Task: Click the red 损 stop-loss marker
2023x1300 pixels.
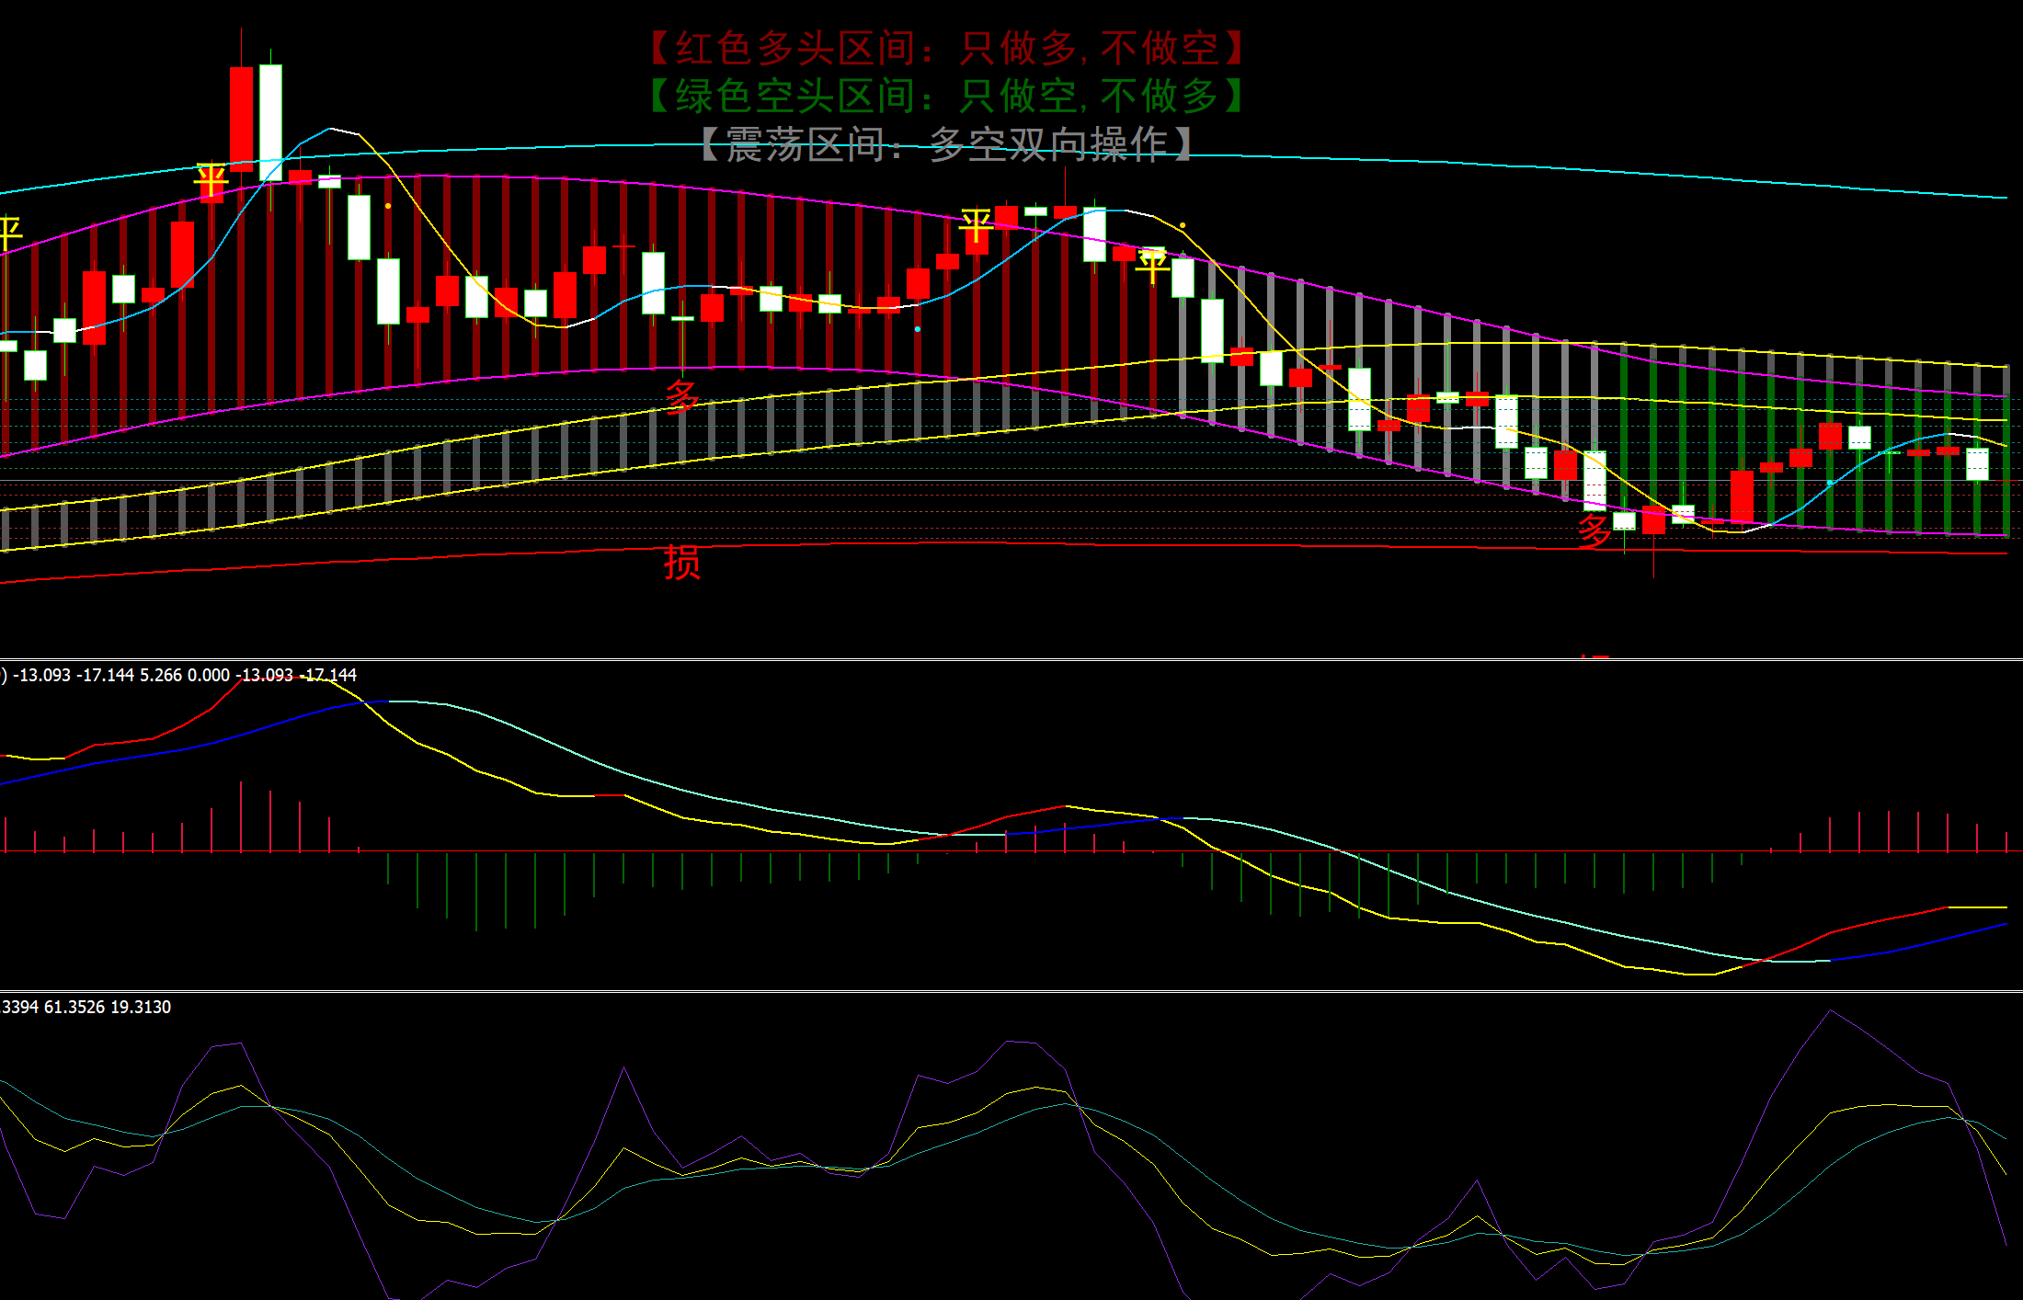Action: [682, 561]
